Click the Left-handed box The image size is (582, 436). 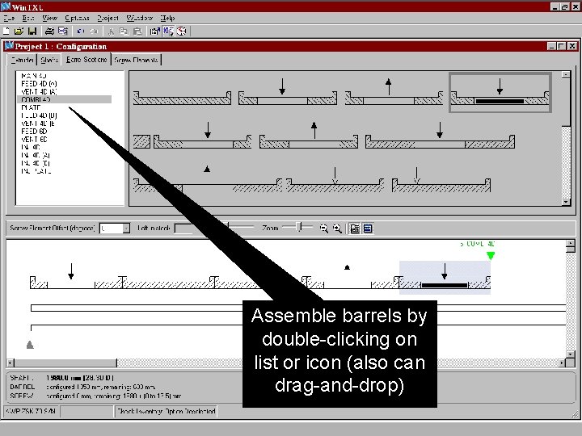[183, 228]
